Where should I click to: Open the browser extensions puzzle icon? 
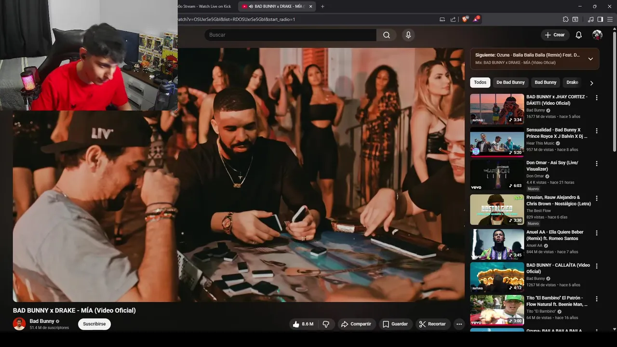[x=565, y=19]
